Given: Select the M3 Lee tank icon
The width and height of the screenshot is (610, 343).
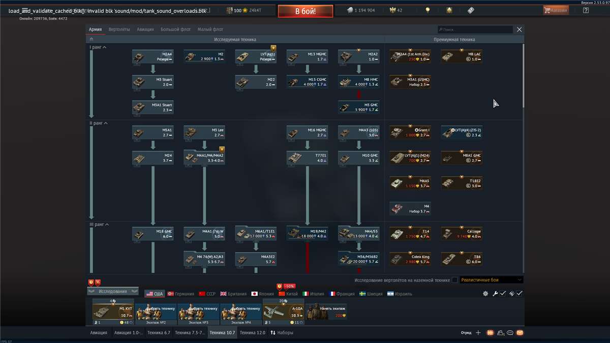Looking at the screenshot, I should pos(204,133).
